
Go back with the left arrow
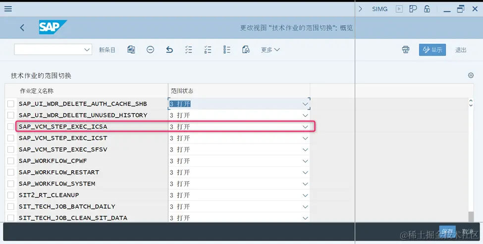coord(22,28)
